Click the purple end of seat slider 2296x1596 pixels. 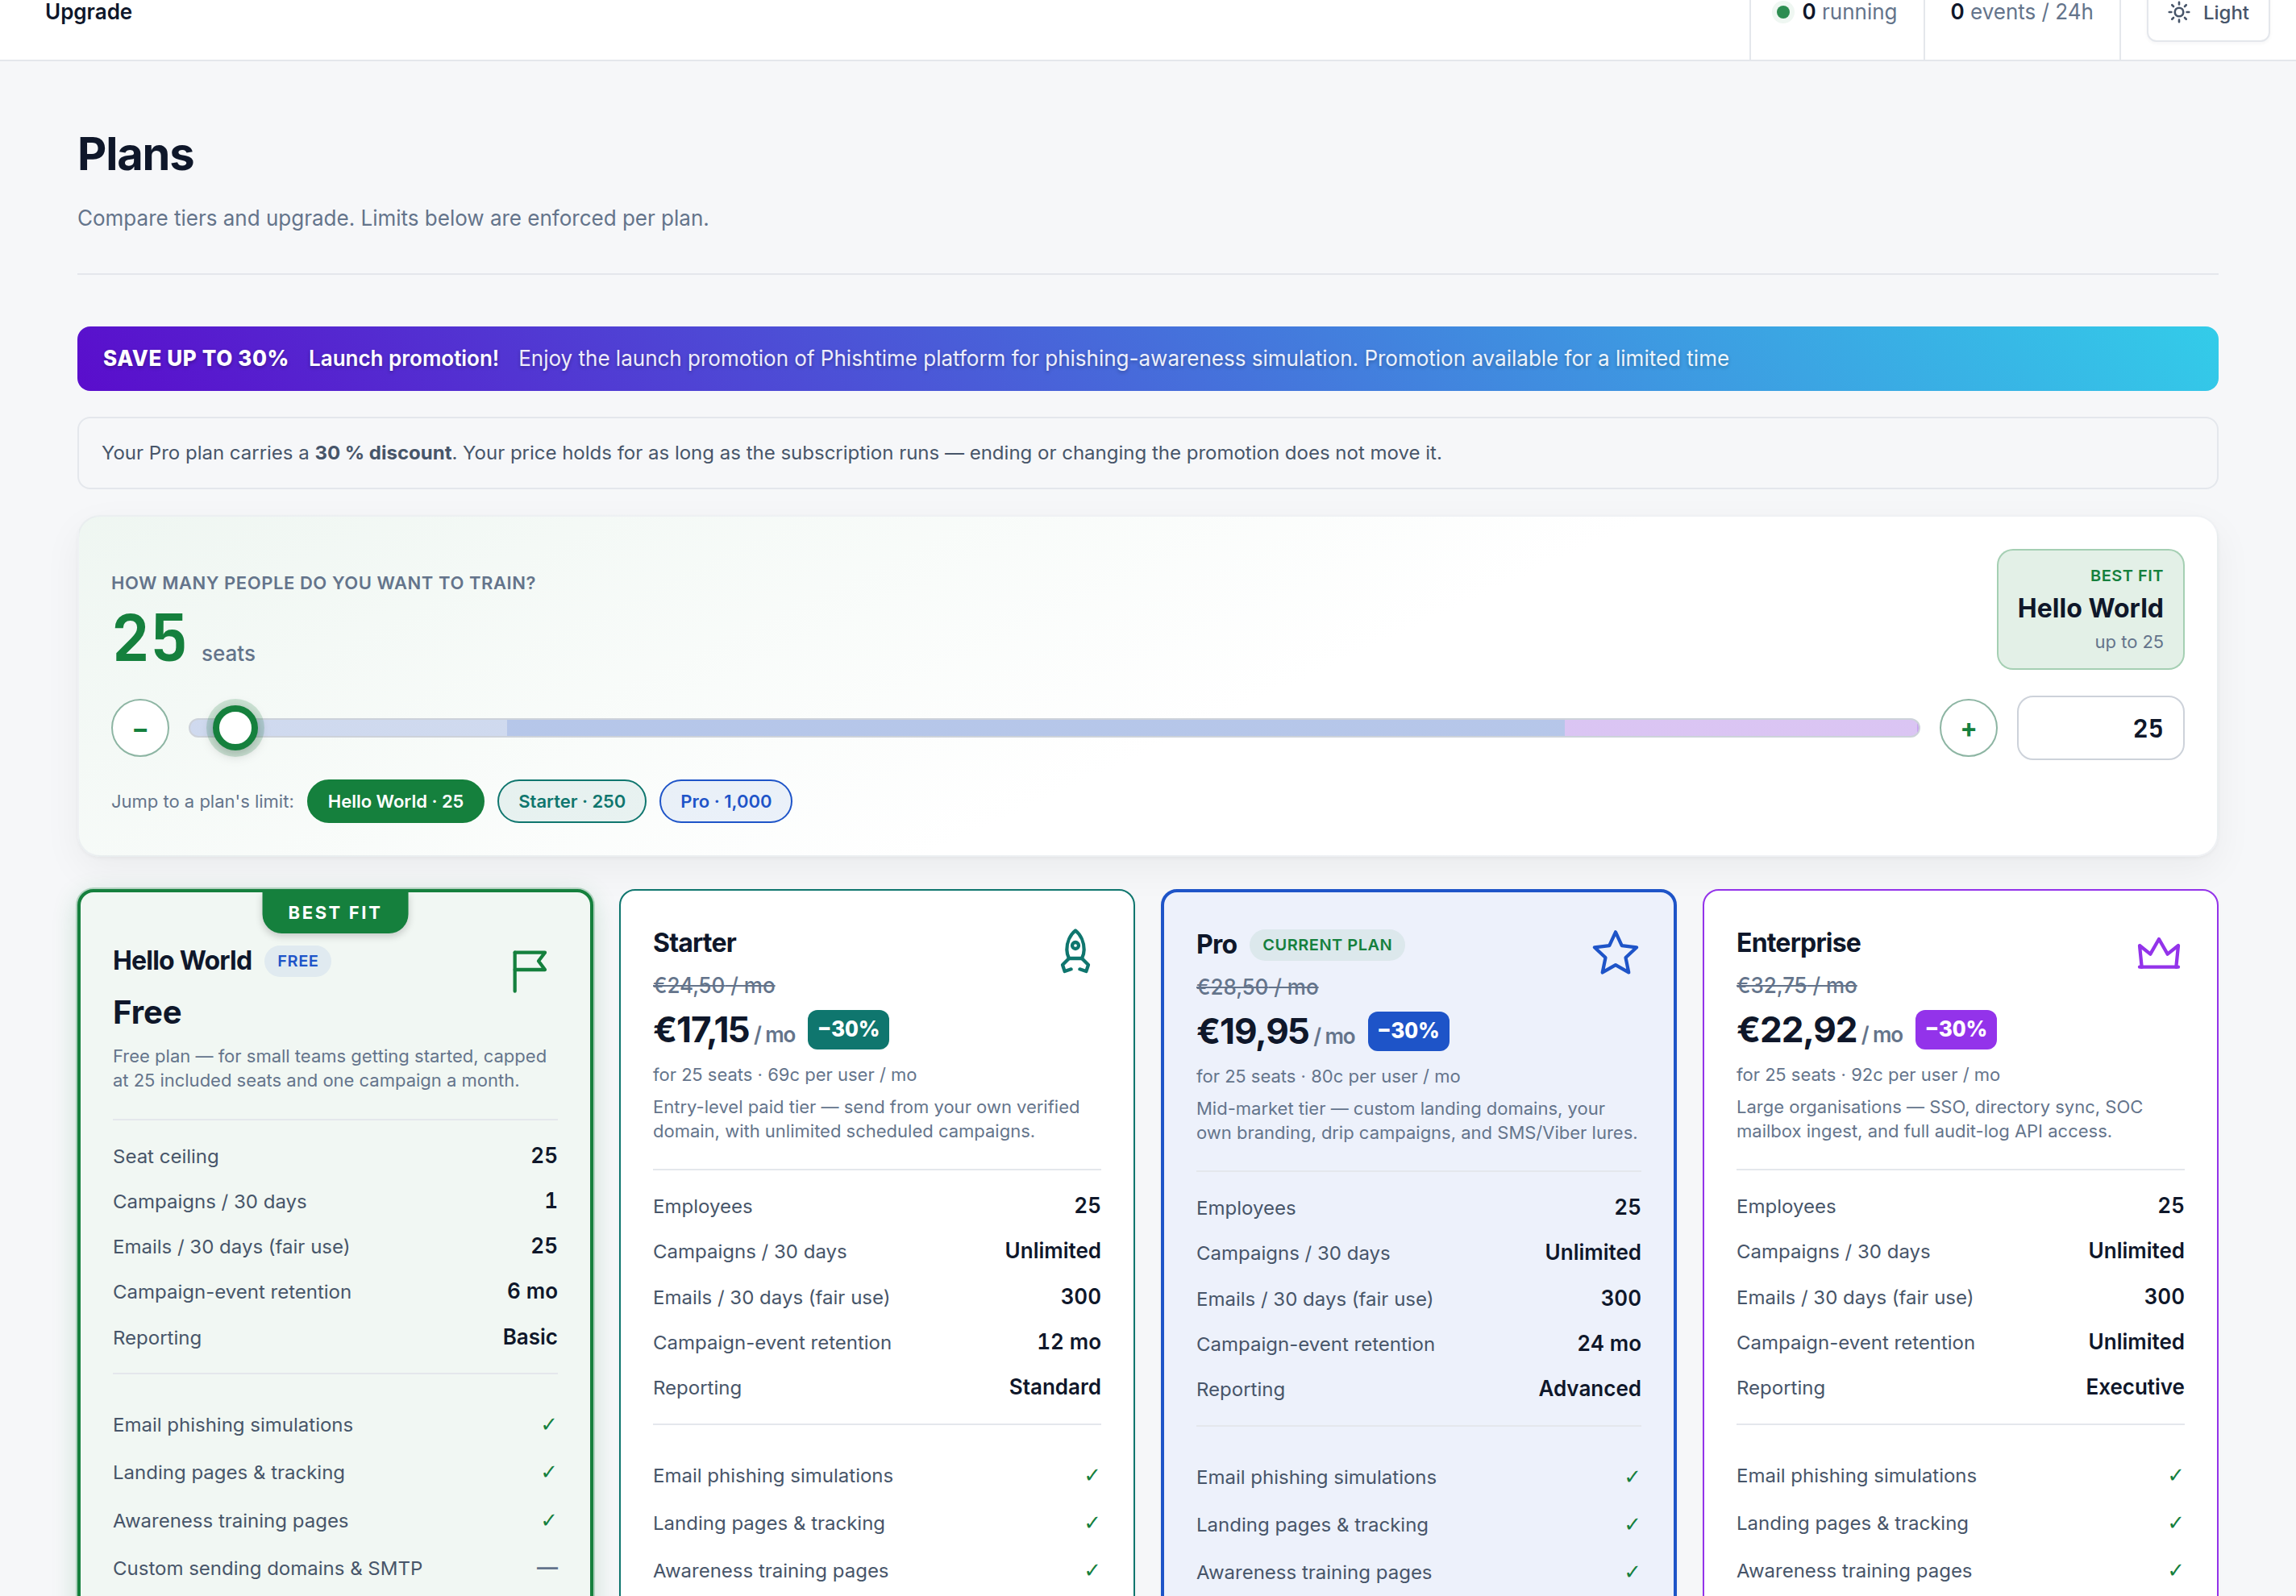coord(1741,728)
